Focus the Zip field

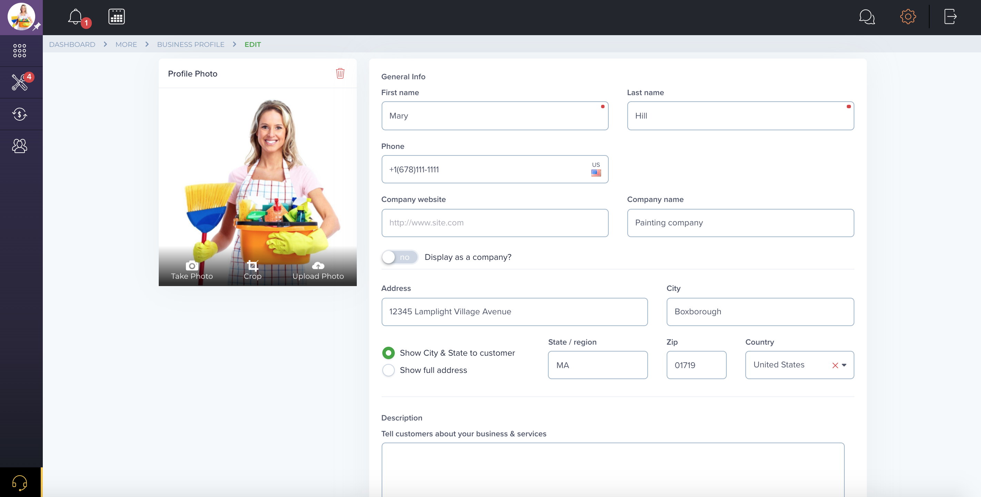point(696,365)
